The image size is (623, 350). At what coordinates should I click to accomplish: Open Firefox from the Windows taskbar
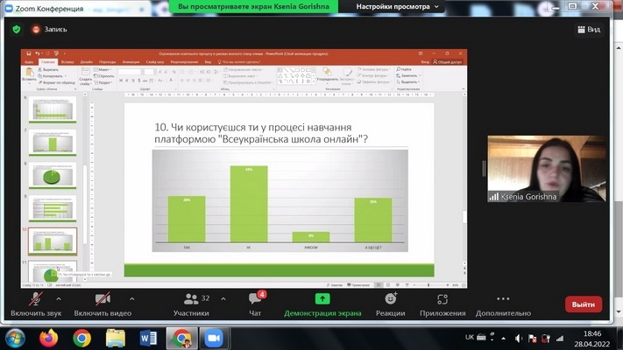[48, 338]
